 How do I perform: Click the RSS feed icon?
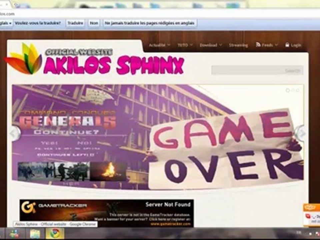point(258,44)
